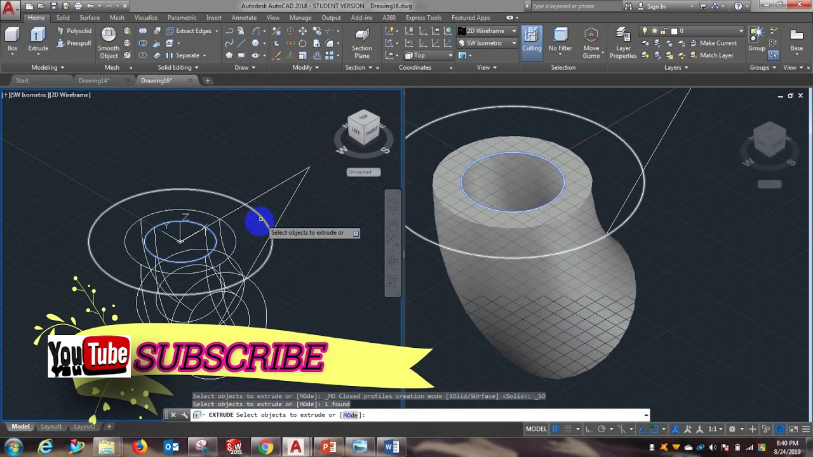Toggle snap mode dotted grid in status bar
Screen dimensions: 813x457
(x=568, y=429)
